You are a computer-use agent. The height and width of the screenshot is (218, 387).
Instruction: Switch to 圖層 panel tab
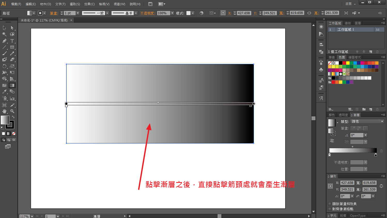(x=358, y=23)
